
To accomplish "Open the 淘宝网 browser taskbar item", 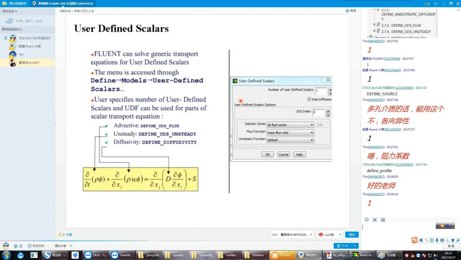I will tap(55, 255).
